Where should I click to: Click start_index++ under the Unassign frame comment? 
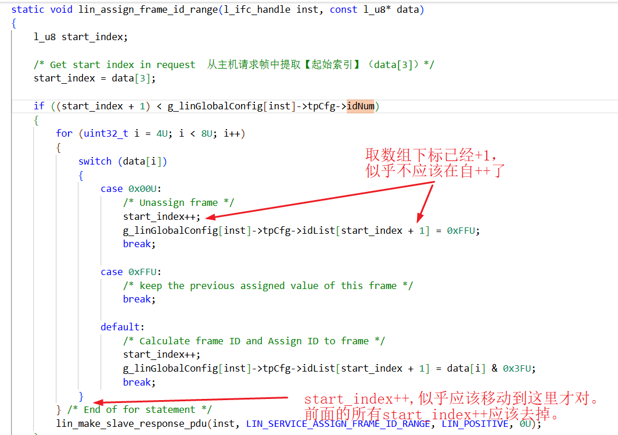tap(161, 216)
